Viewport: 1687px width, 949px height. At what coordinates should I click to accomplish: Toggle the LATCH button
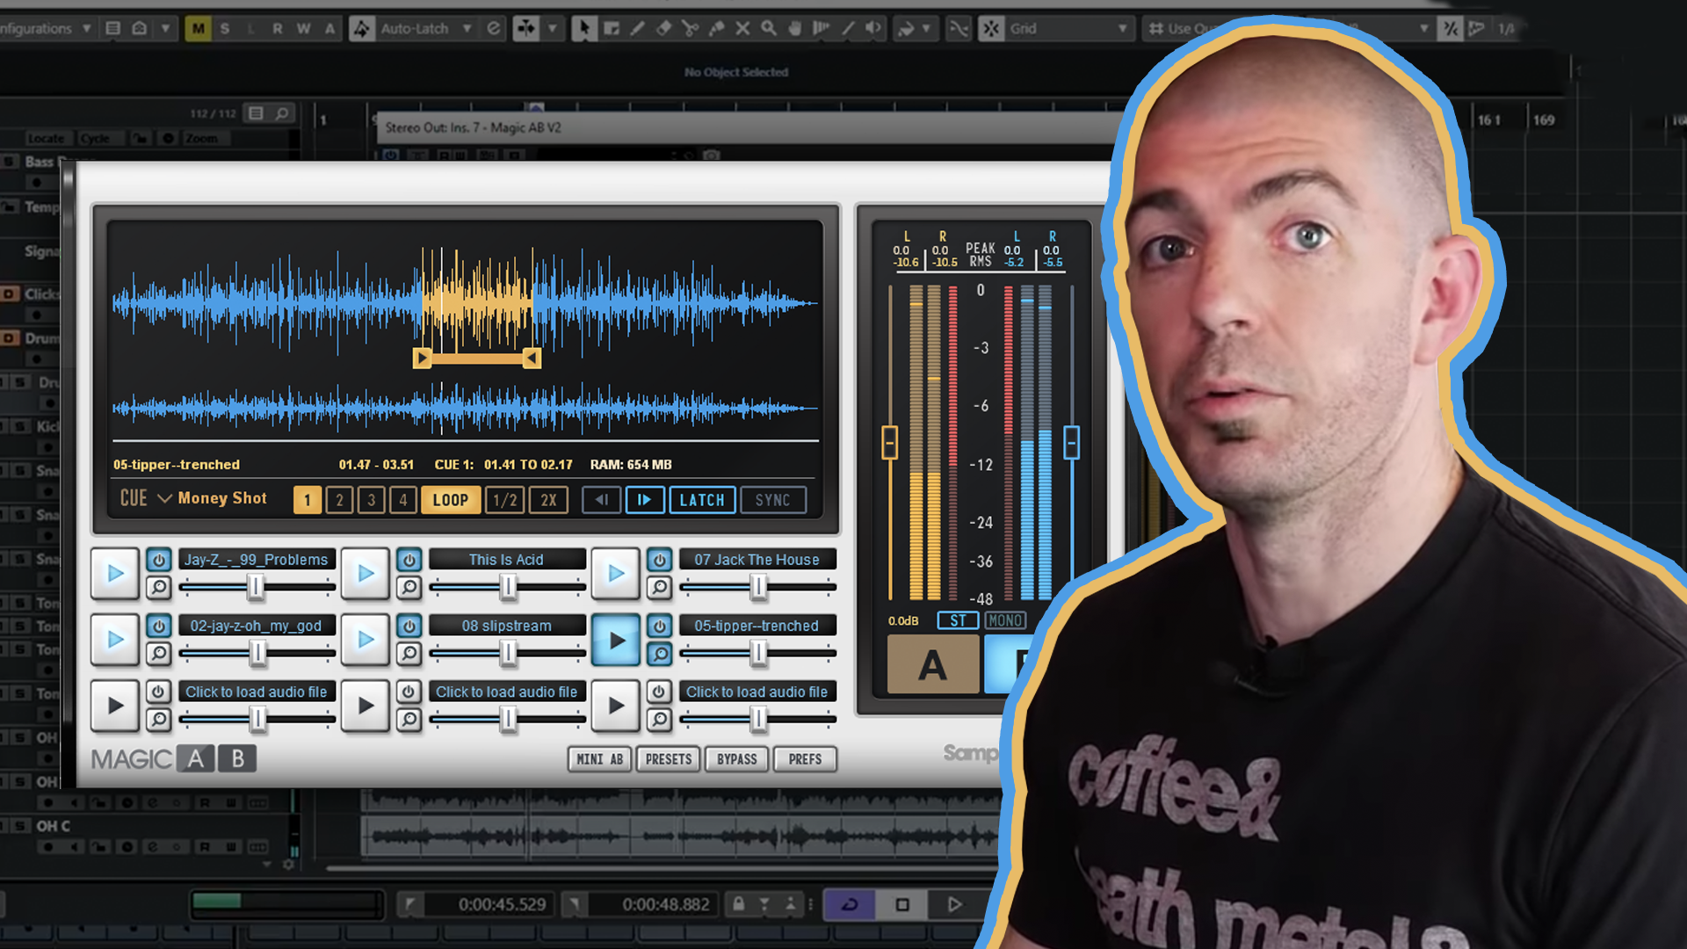702,500
